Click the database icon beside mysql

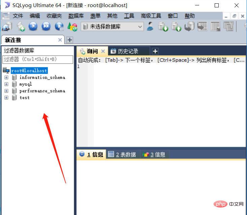14,84
